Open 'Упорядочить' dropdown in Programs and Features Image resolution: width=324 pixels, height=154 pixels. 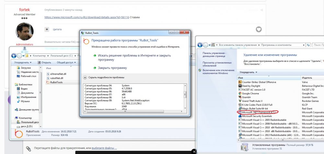tap(248, 72)
